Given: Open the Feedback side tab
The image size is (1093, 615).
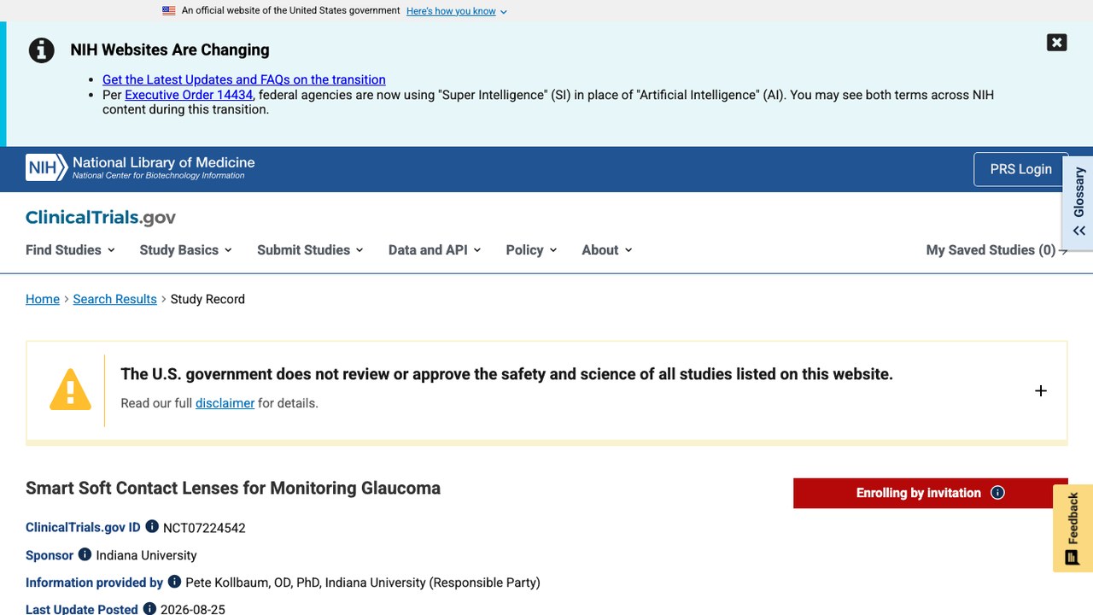Looking at the screenshot, I should pos(1073,528).
